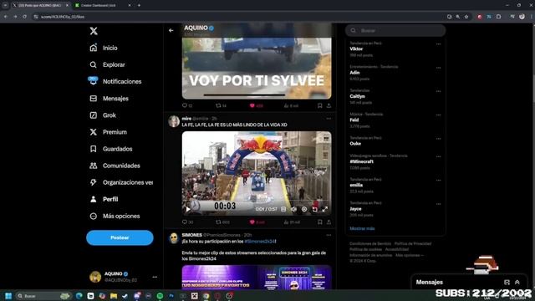Open the #Minecraft trending topic
Image resolution: width=535 pixels, height=301 pixels.
pos(361,161)
